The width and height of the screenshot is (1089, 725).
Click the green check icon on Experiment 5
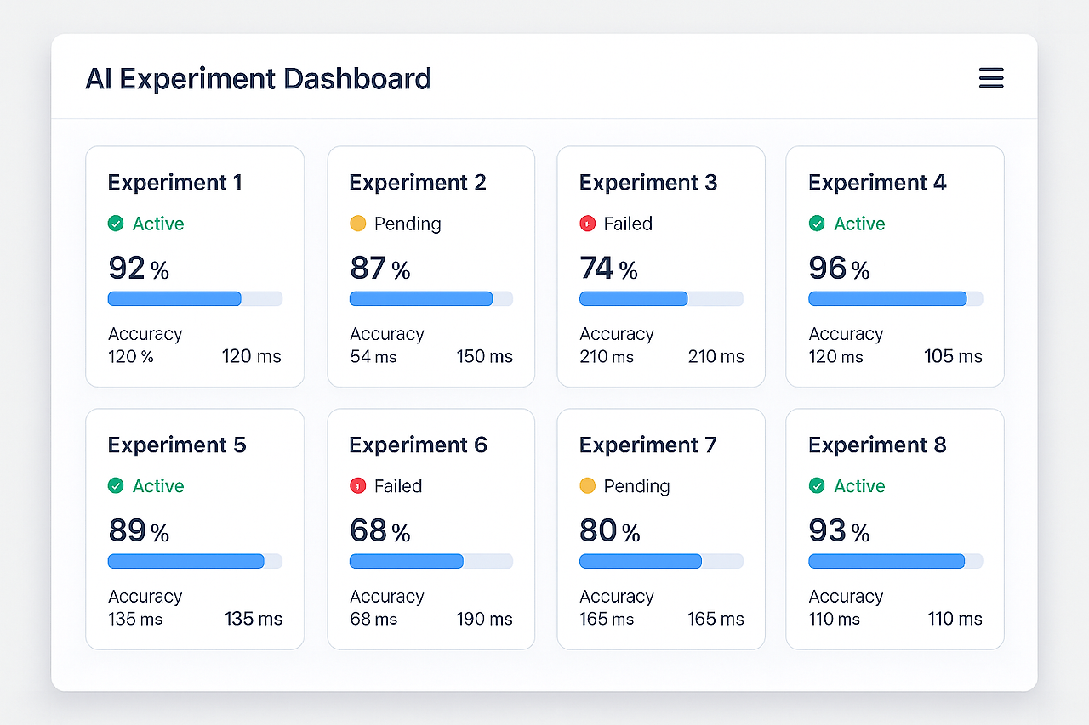(x=116, y=486)
